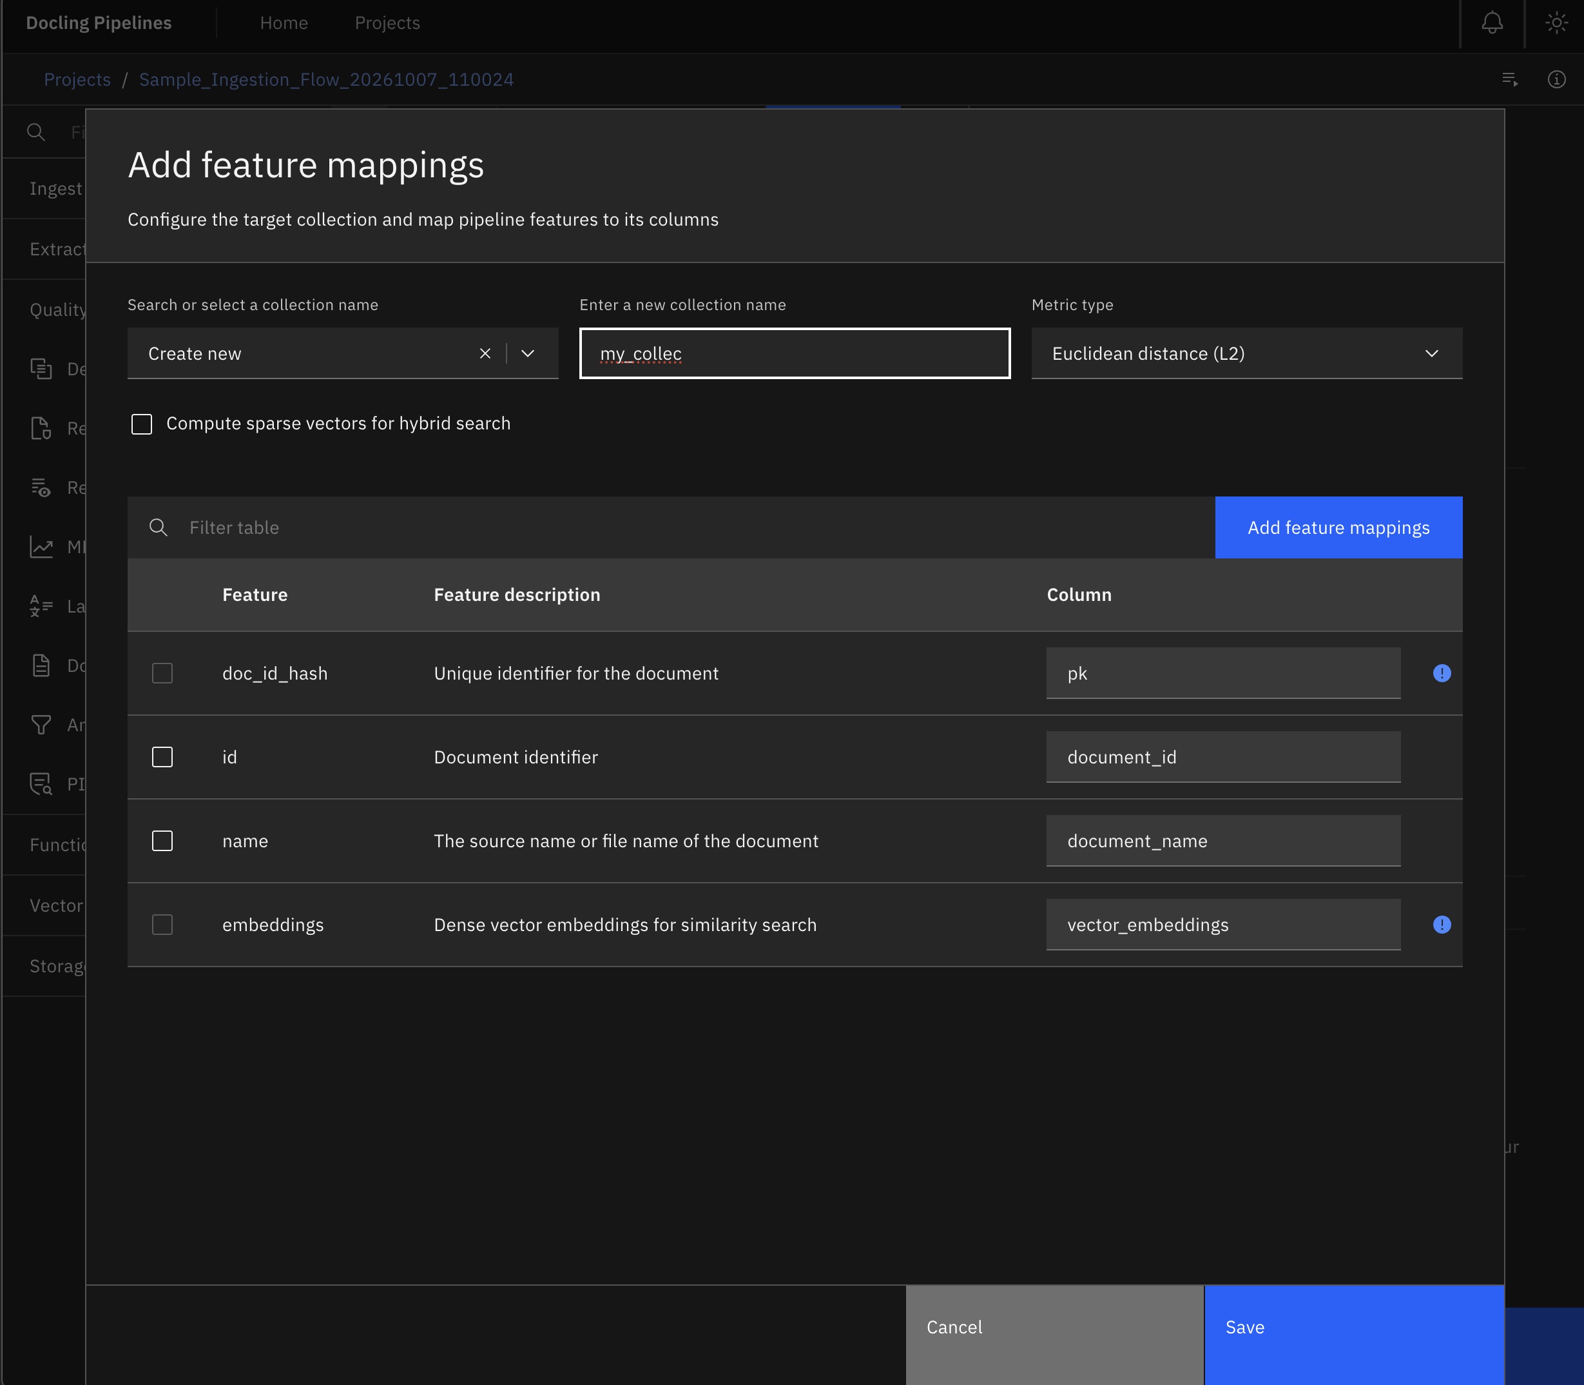
Task: Check the doc_id_hash row checkbox
Action: tap(162, 673)
